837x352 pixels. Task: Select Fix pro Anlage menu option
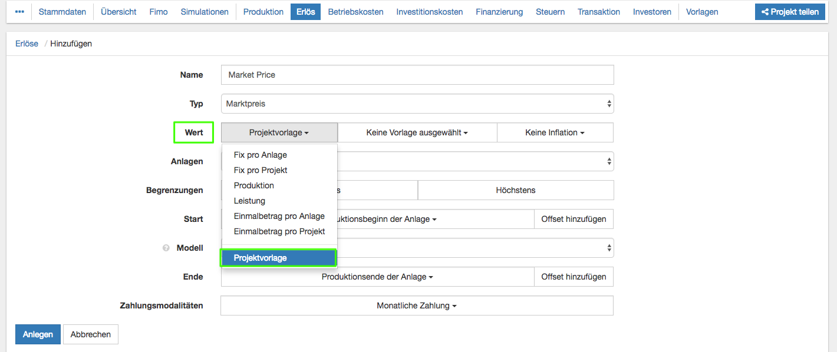[260, 155]
